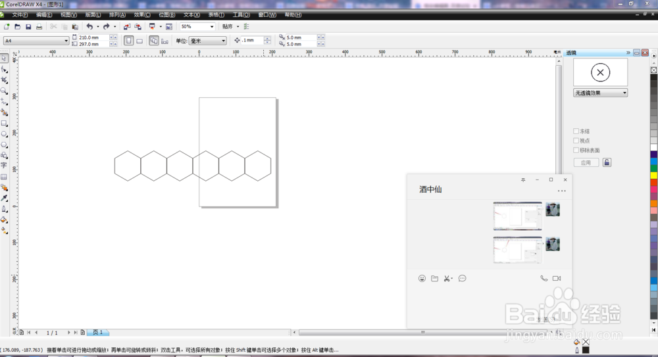Open the 效果(C) menu

point(142,14)
